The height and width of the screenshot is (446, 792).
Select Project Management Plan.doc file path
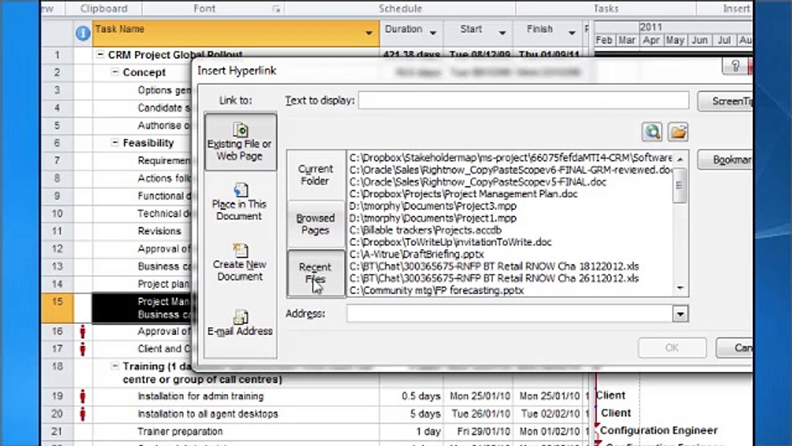click(463, 194)
